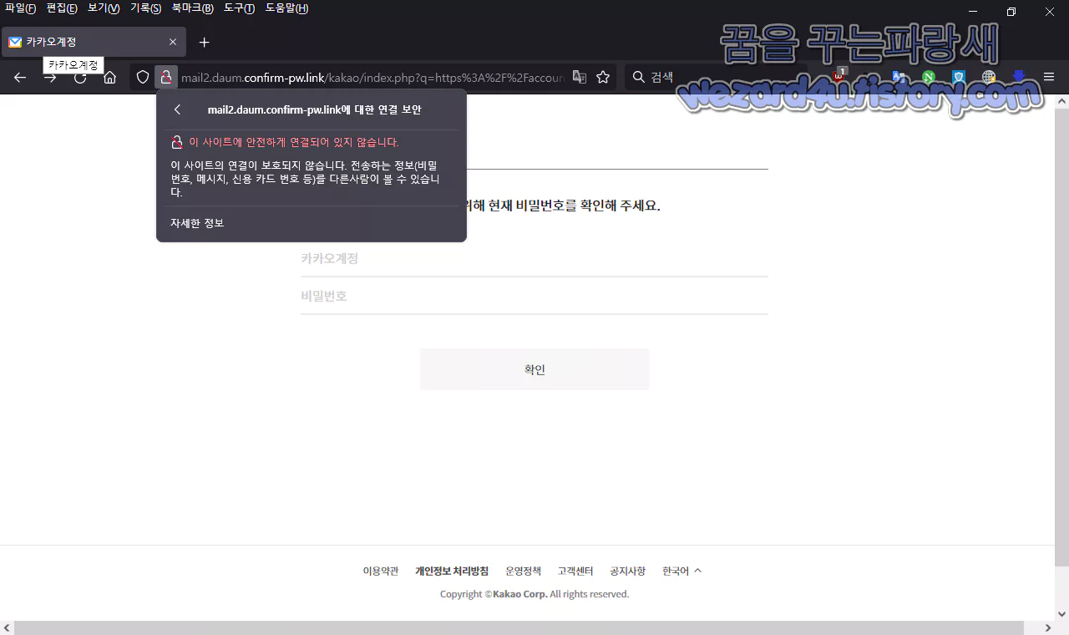The height and width of the screenshot is (635, 1069).
Task: Go forward to next page
Action: [x=50, y=77]
